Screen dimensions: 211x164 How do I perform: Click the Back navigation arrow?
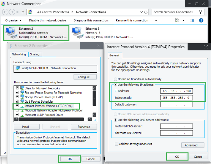5,12
